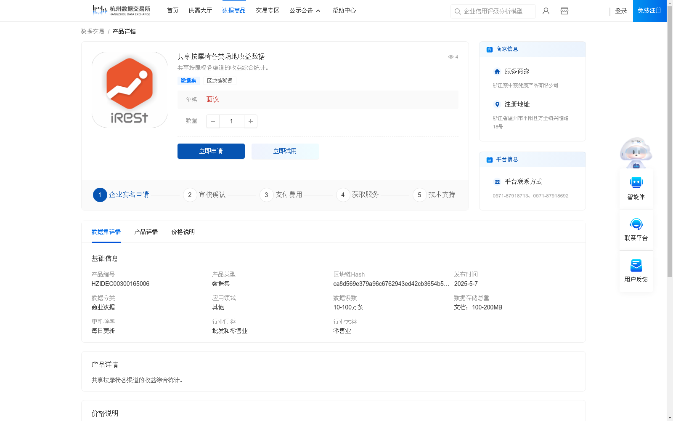673x421 pixels.
Task: Click product title 共享按摩椅各类场地收益数据
Action: pos(221,56)
